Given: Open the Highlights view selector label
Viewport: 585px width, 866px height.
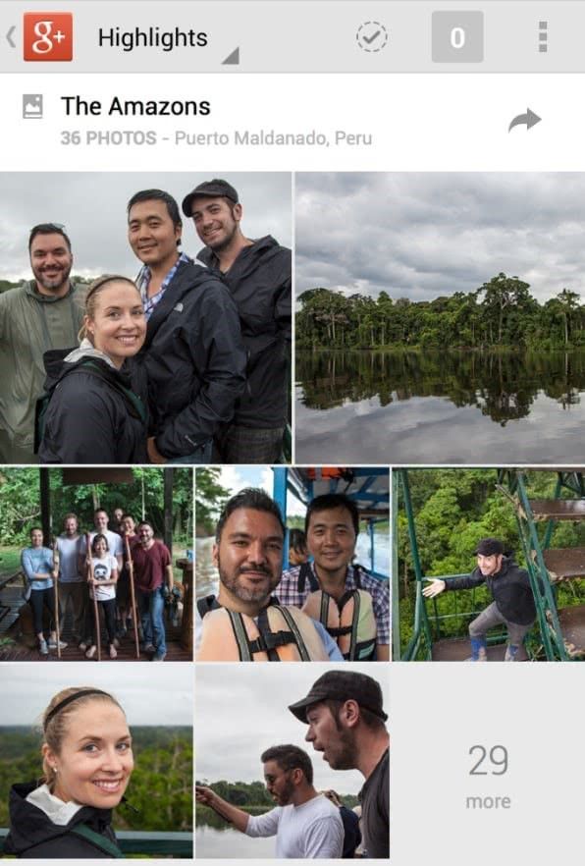Looking at the screenshot, I should [x=152, y=37].
